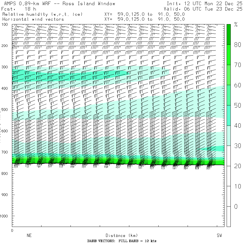244x244 pixels.
Task: Pick the light green 60–70 color bar segment
Action: (x=229, y=75)
